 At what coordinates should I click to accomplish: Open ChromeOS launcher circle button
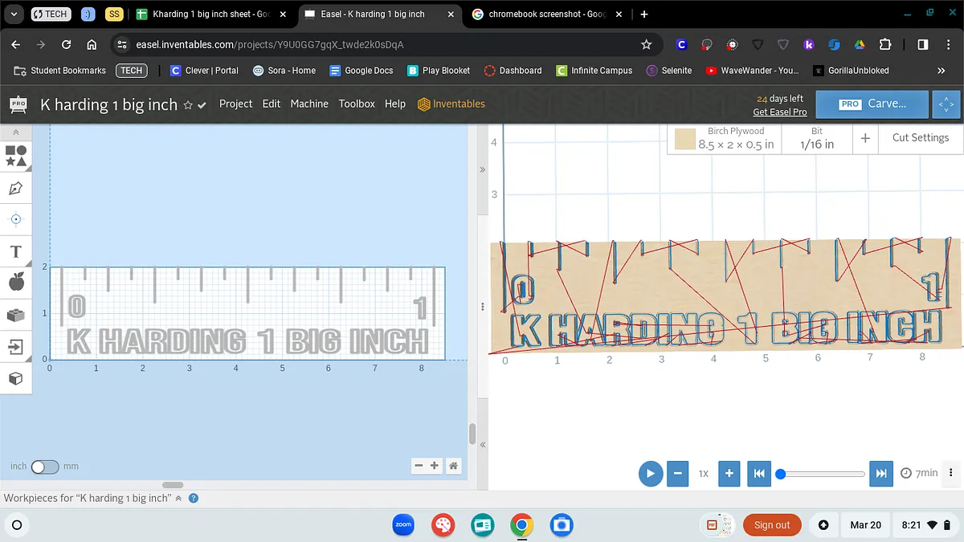[16, 525]
